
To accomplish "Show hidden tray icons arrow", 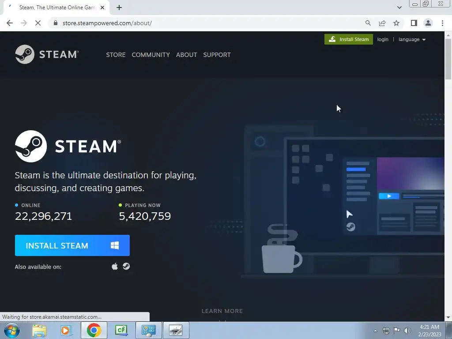I will 375,331.
